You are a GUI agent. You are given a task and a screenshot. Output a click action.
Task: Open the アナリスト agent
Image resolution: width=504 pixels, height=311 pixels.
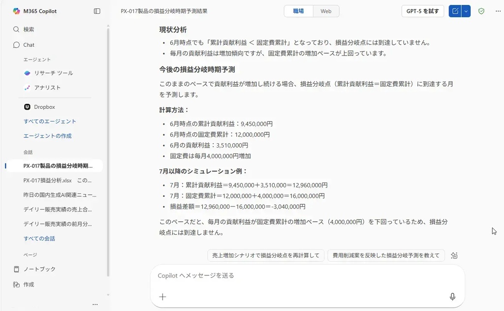pyautogui.click(x=47, y=88)
